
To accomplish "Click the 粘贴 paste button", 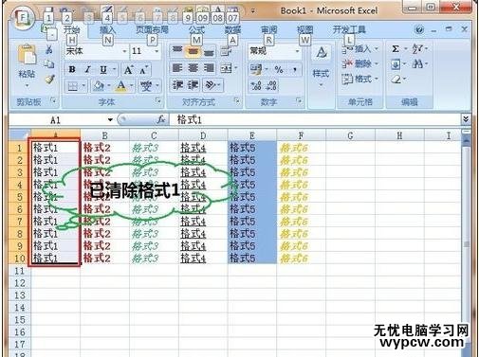I will (x=27, y=64).
